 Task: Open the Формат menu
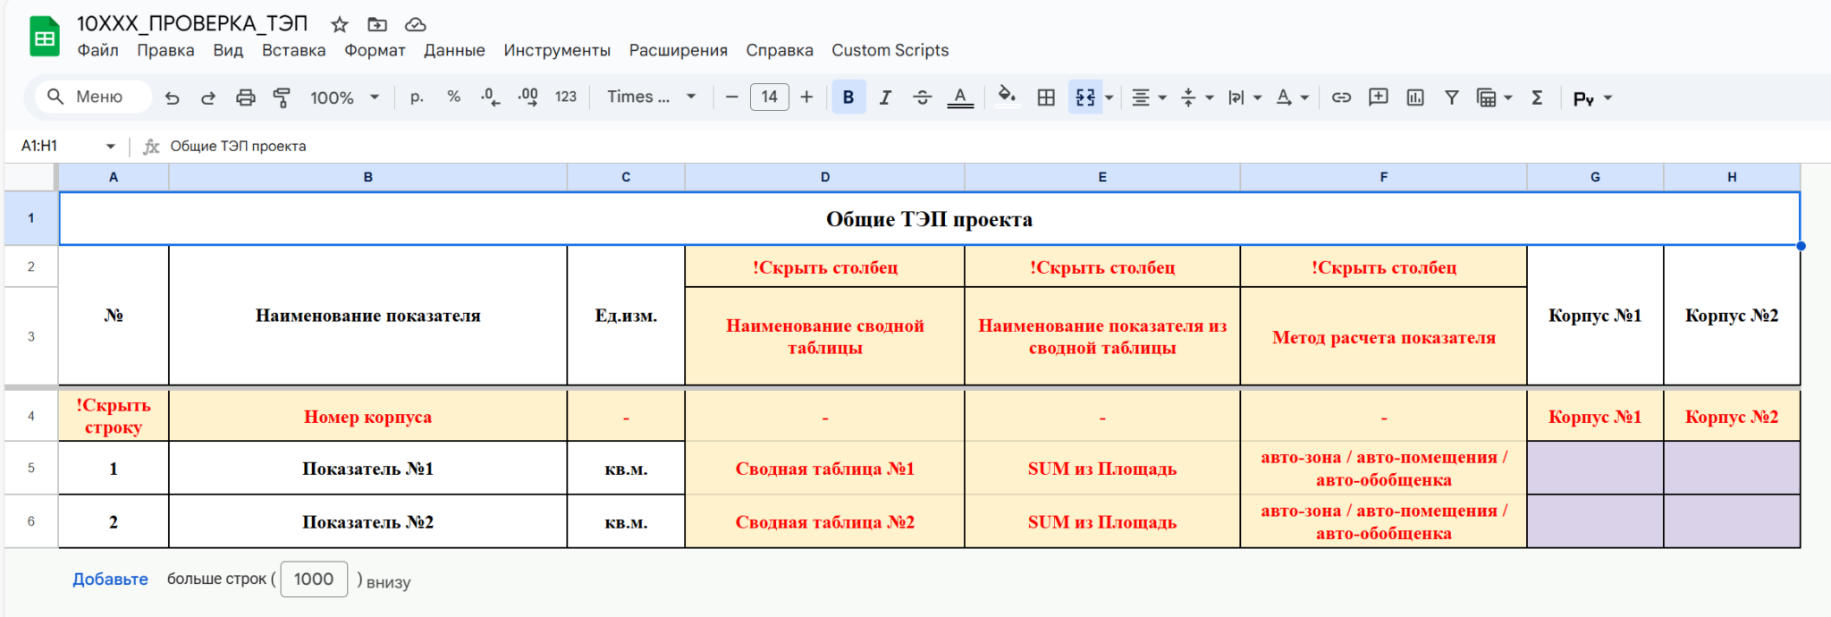pyautogui.click(x=375, y=50)
